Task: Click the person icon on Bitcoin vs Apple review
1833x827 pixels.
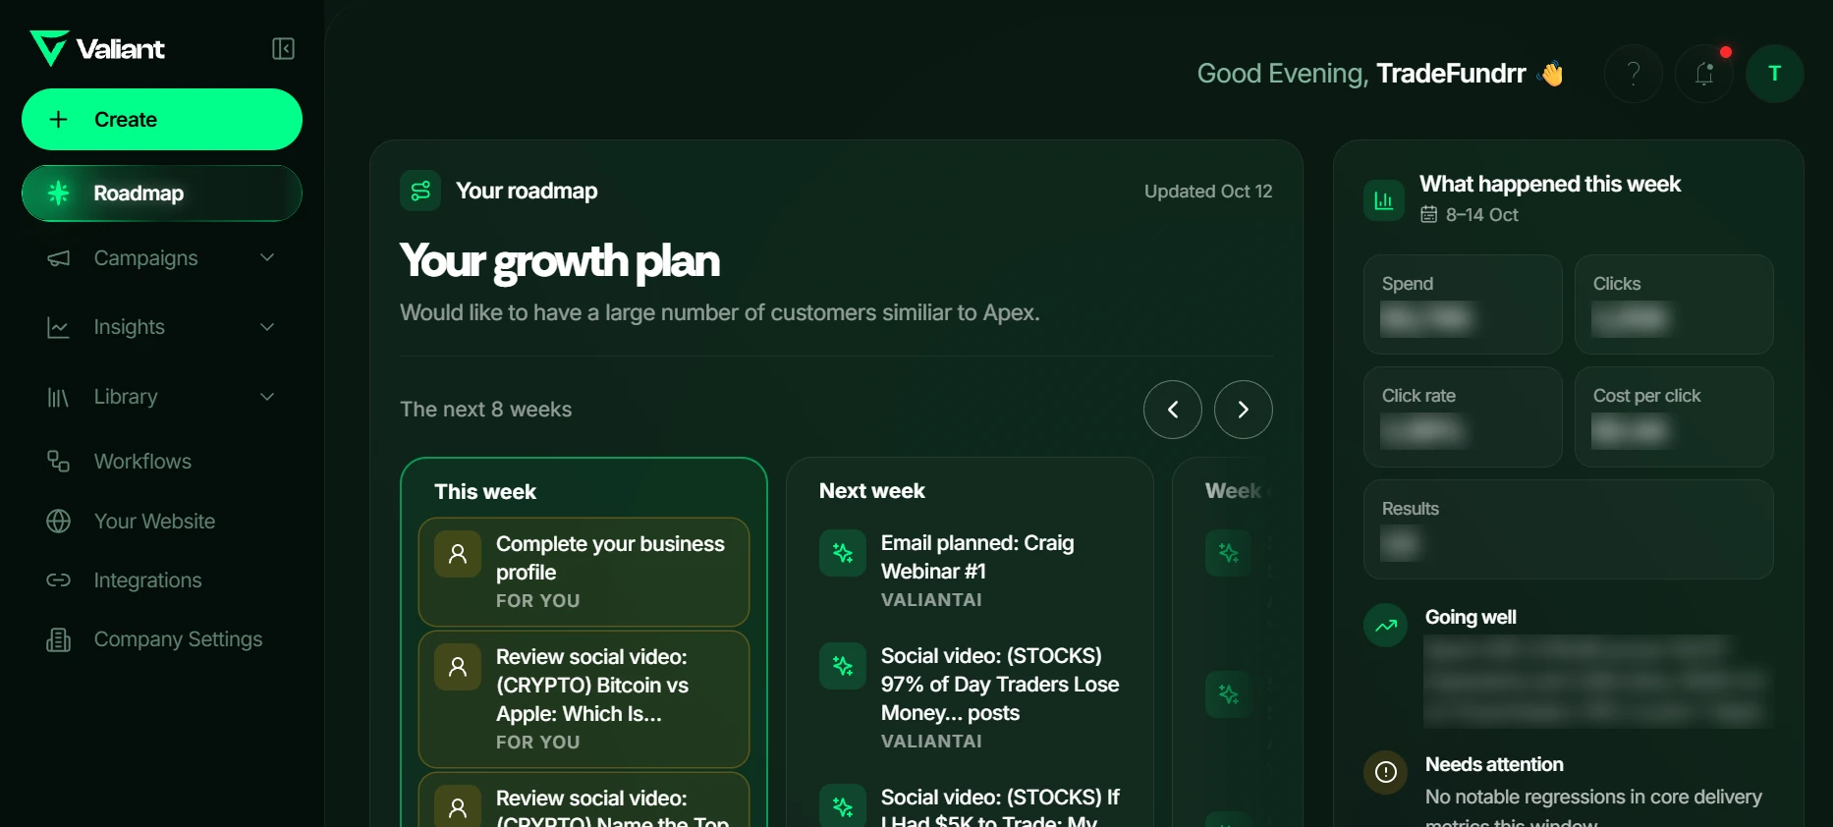Action: click(458, 667)
